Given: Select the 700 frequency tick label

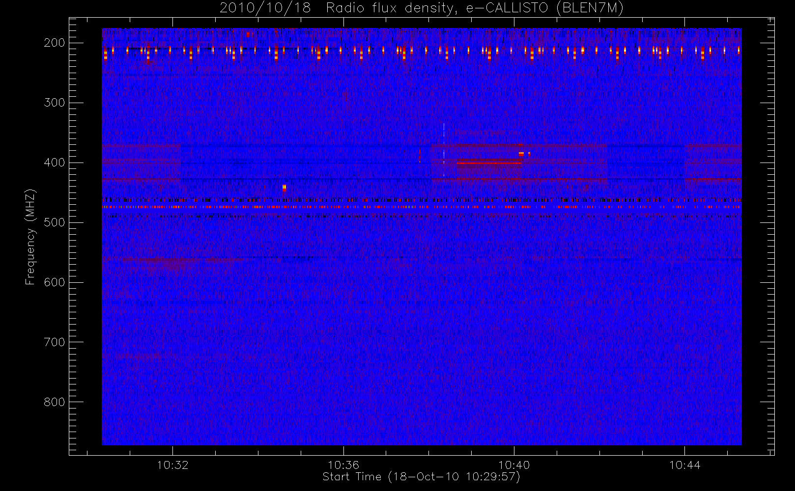Looking at the screenshot, I should coord(55,342).
